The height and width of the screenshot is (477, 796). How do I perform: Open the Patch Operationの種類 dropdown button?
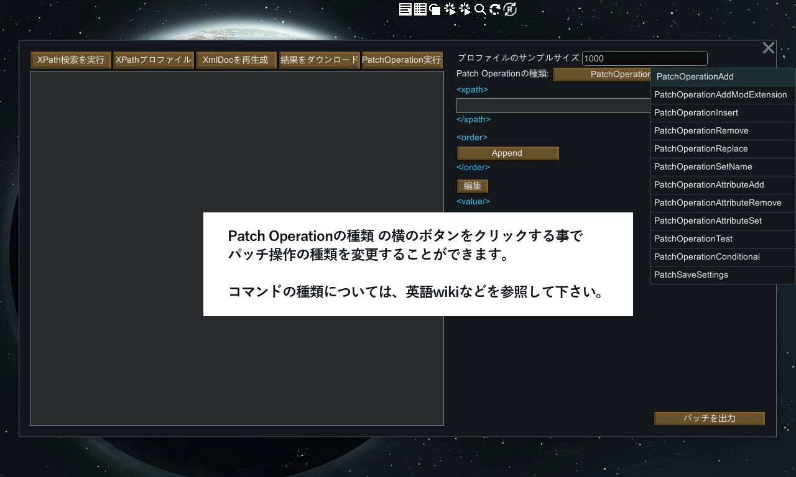click(602, 75)
